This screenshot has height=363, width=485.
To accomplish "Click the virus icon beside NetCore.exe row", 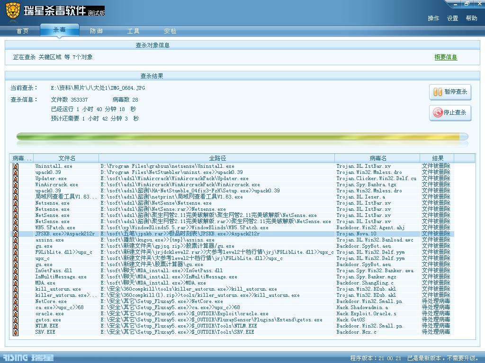I will point(16,301).
